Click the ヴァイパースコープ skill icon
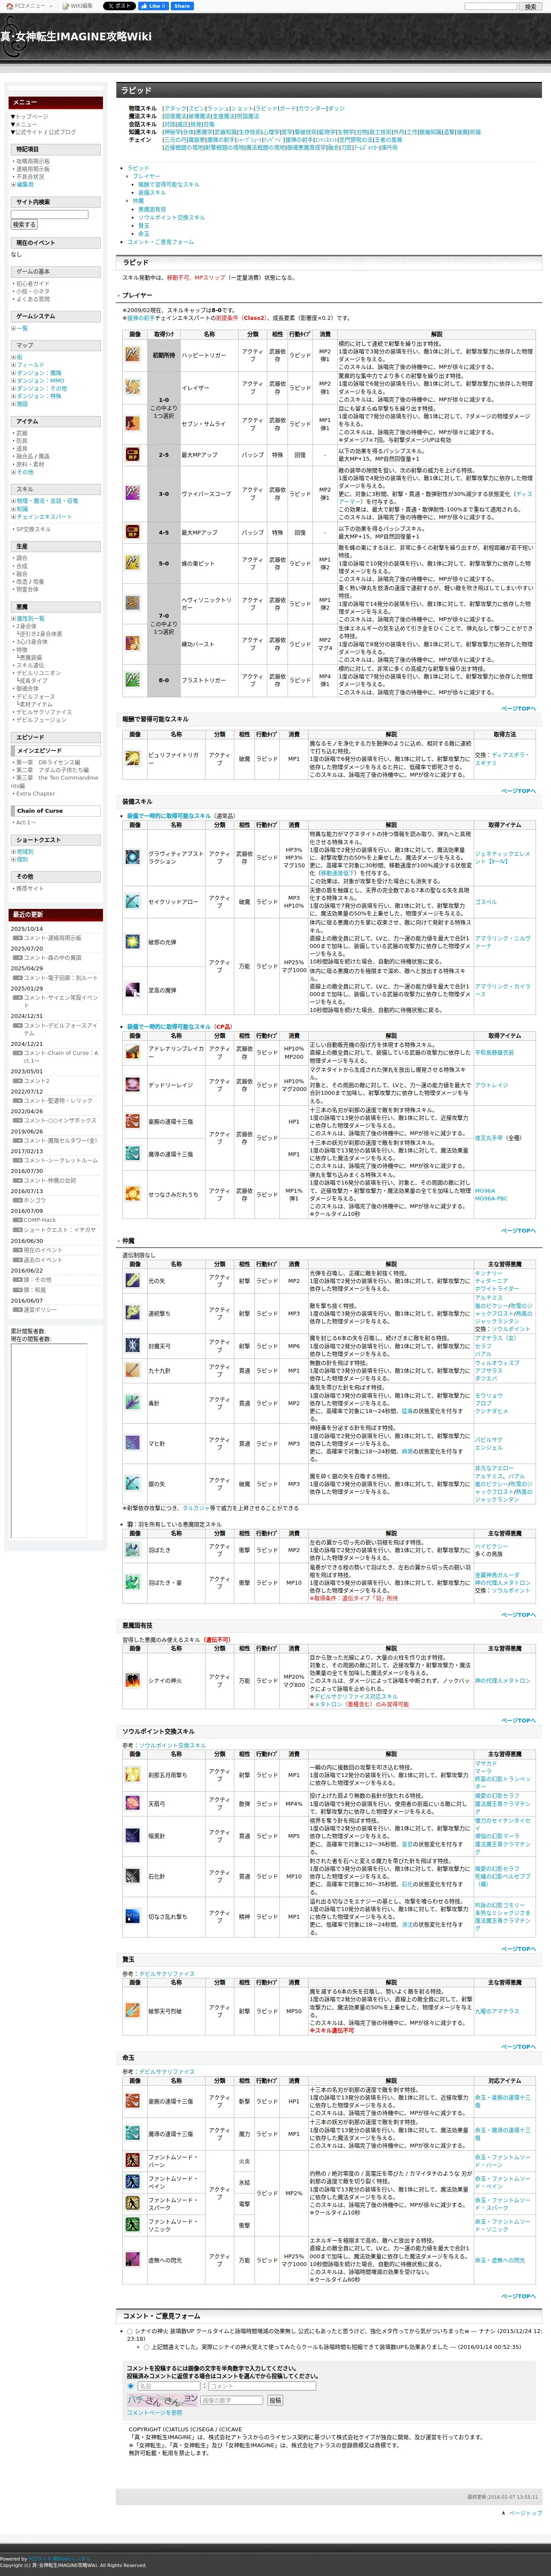This screenshot has width=551, height=2576. coord(132,493)
